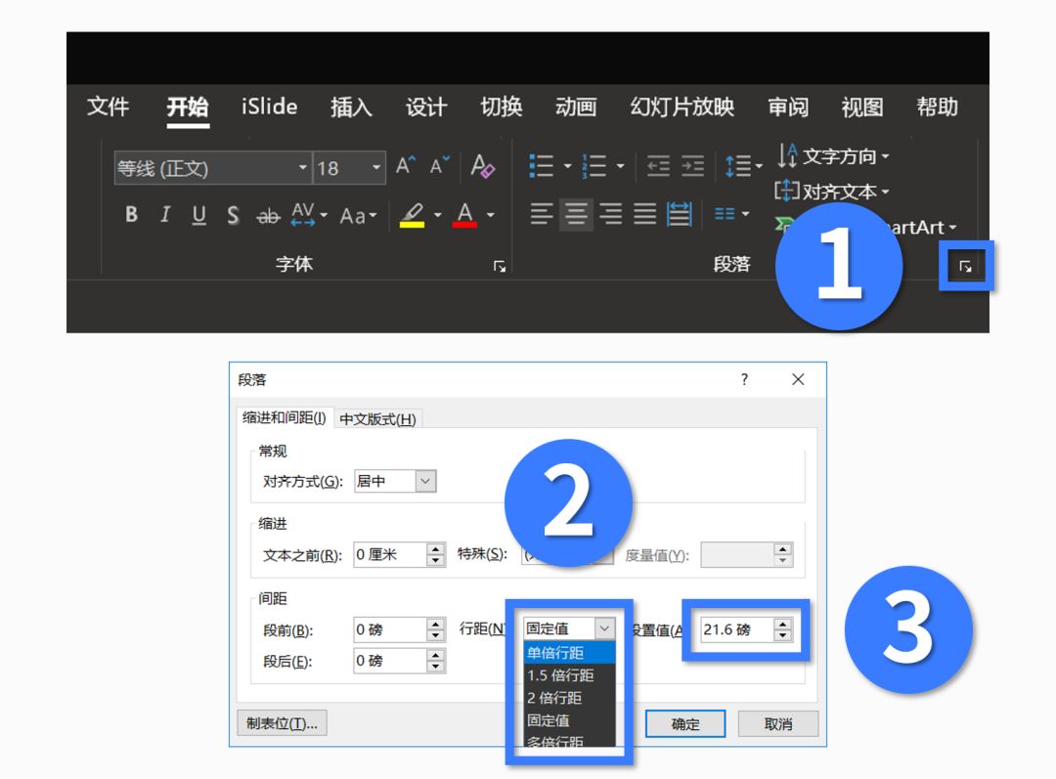This screenshot has width=1056, height=779.
Task: Toggle underline formatting (U)
Action: point(198,215)
